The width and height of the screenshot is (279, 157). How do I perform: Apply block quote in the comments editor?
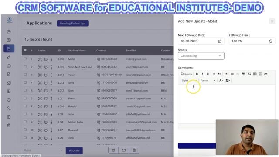tap(226, 74)
